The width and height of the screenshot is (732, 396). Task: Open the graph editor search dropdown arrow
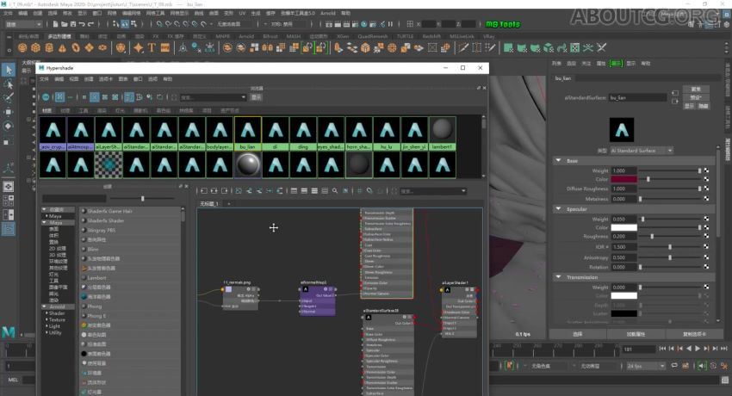[x=463, y=191]
